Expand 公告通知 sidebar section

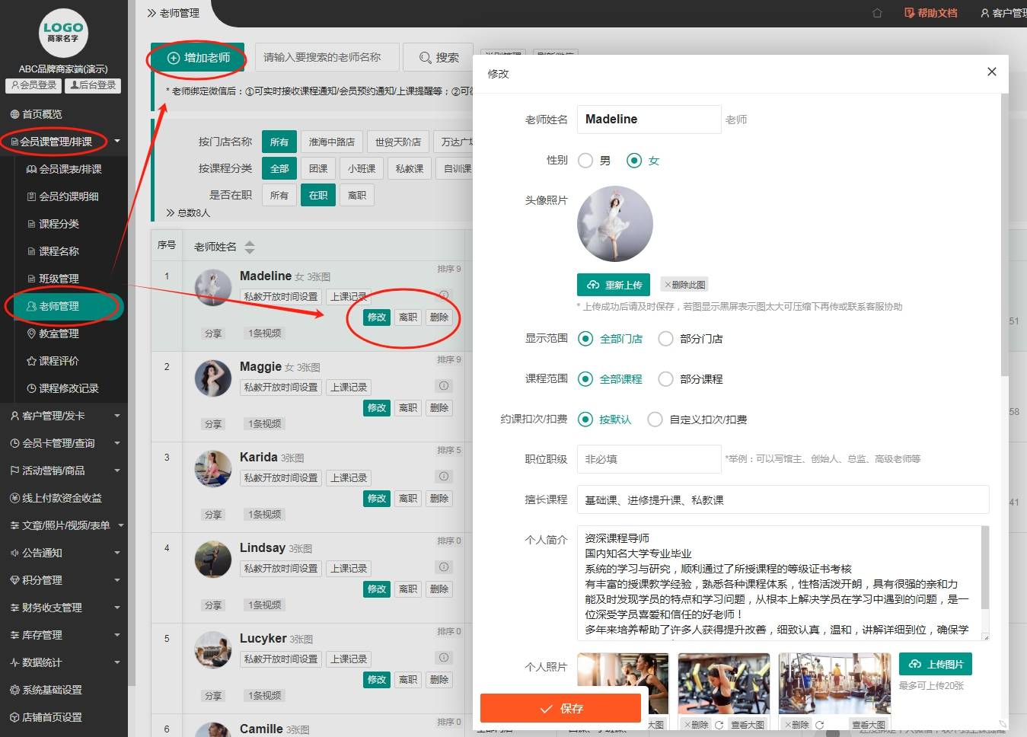point(64,553)
